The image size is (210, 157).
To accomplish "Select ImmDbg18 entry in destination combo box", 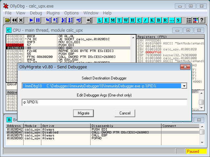I will [x=102, y=86].
